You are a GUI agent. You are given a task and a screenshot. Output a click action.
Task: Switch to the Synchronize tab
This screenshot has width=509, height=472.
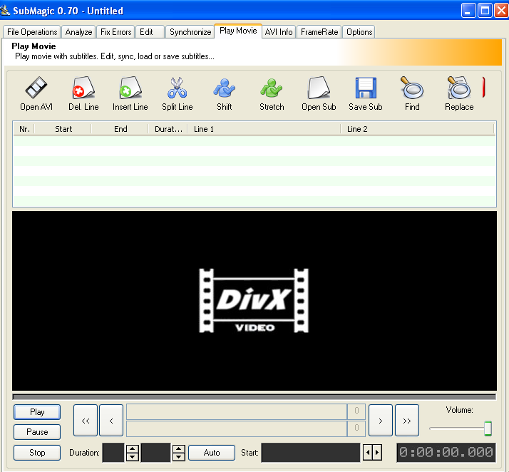(x=190, y=32)
